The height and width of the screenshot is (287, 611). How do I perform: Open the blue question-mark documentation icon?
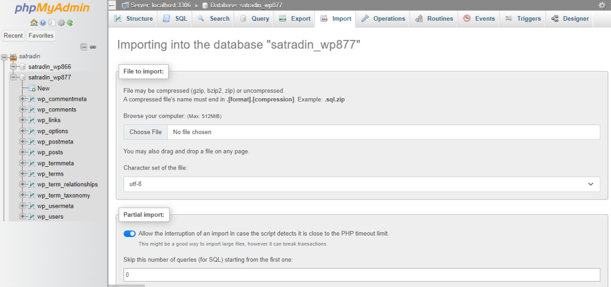43,23
